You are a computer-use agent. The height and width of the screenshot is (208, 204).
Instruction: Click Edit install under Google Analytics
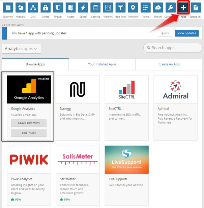[29, 133]
